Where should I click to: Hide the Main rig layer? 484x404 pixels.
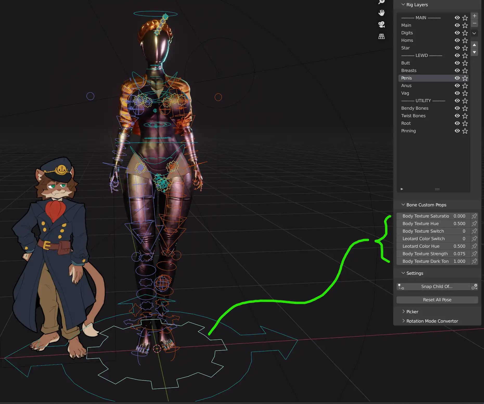click(457, 25)
